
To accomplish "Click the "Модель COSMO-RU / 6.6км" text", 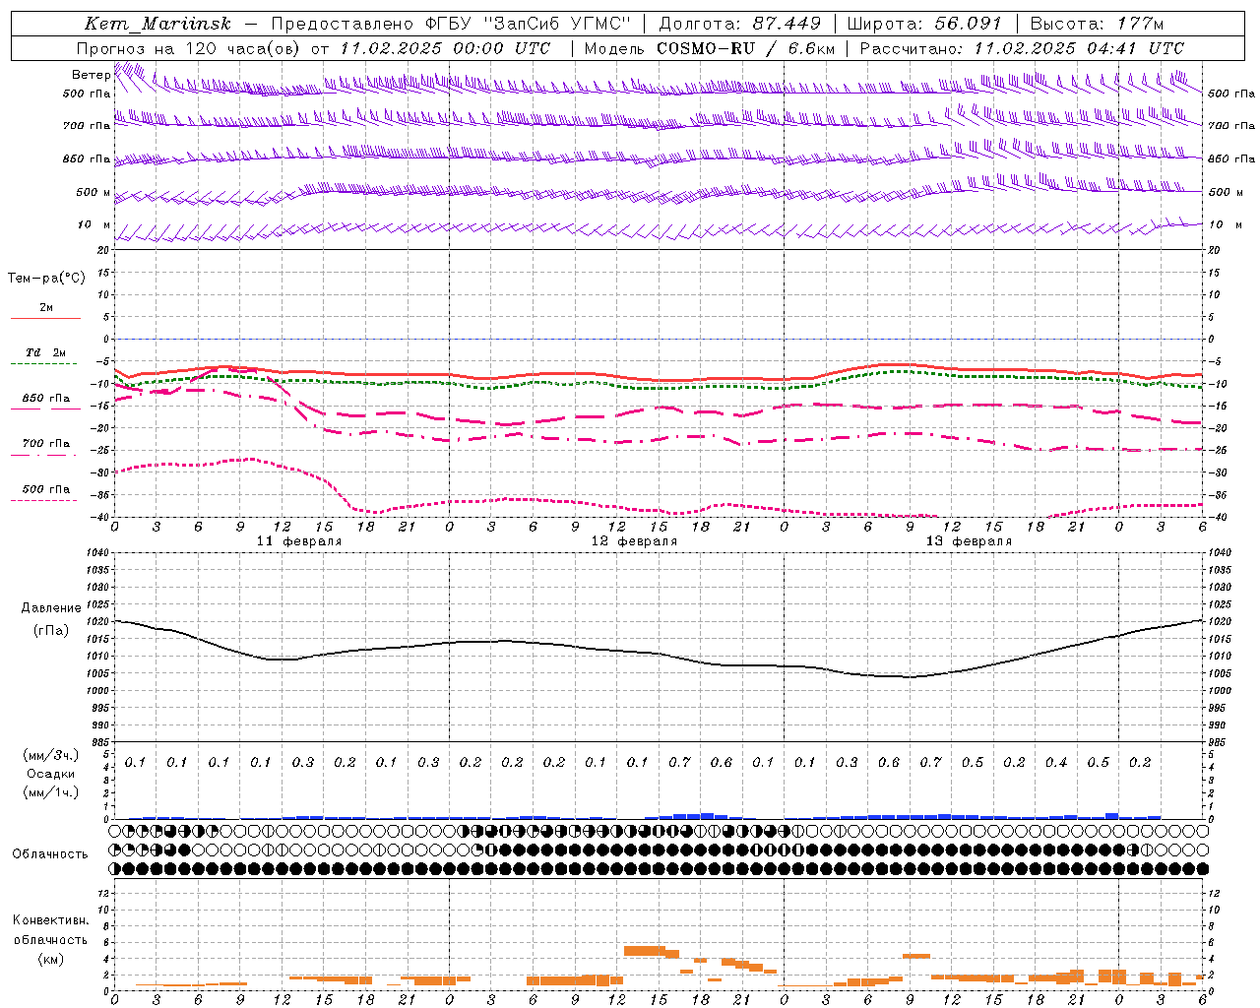I will [710, 48].
